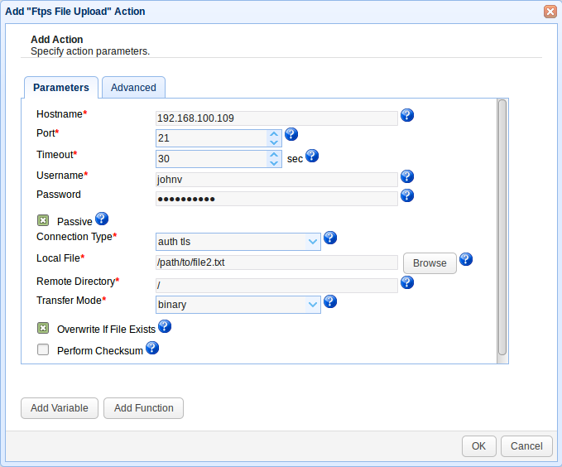Click the Password field help icon

[x=406, y=195]
